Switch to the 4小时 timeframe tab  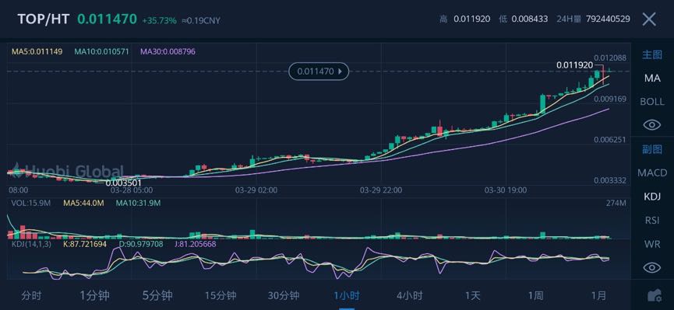pos(410,295)
